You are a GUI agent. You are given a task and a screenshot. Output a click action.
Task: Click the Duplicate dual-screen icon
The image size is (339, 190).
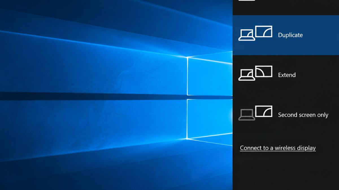coord(255,33)
